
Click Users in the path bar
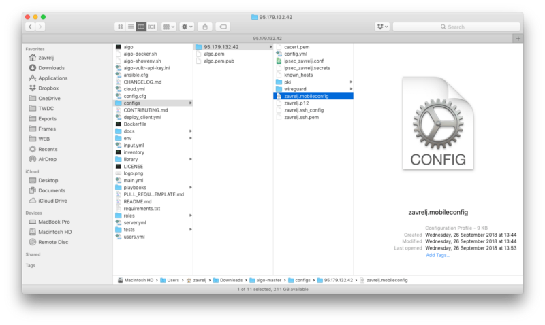point(170,280)
